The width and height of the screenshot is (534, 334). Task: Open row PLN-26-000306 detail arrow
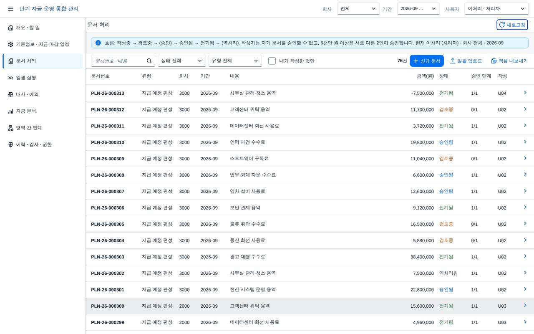pos(525,207)
